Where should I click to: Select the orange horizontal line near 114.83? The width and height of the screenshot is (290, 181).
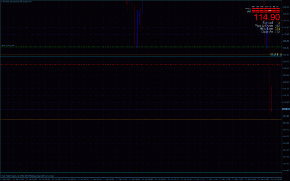coord(141,119)
